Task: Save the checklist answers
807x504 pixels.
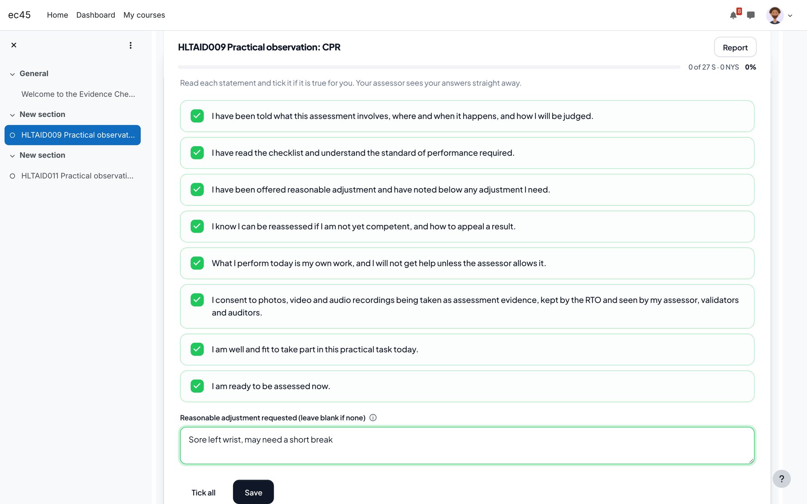Action: 253,492
